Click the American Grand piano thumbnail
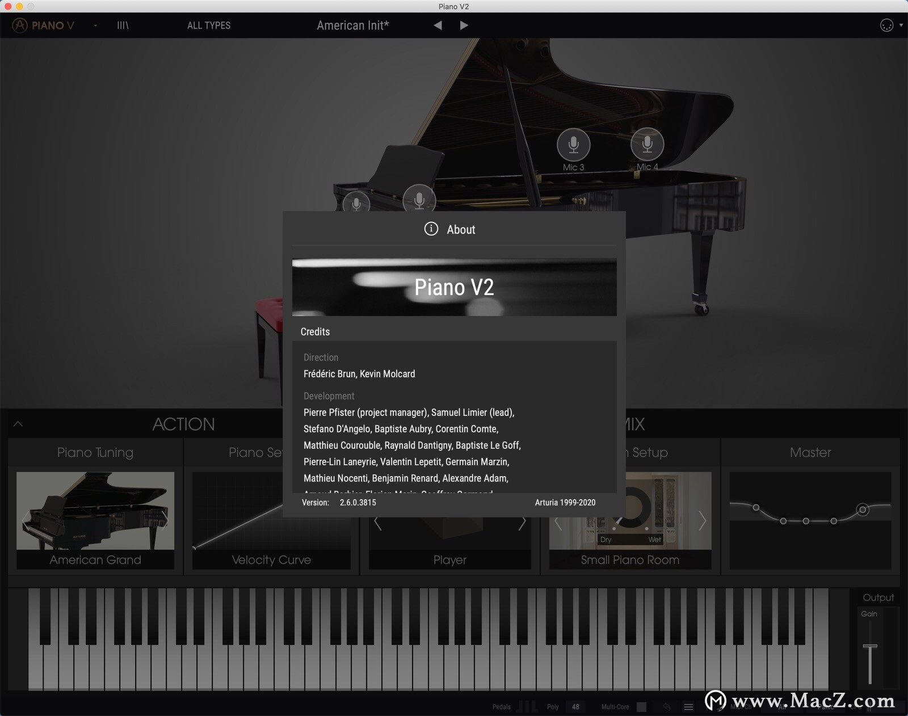This screenshot has height=716, width=908. 95,511
